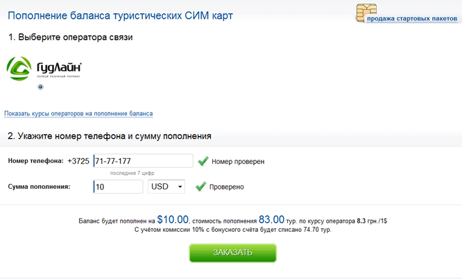The height and width of the screenshot is (279, 462).
Task: Click the arrow of the currency selector
Action: click(x=180, y=187)
